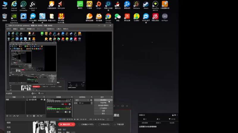The image size is (238, 133).
Task: Open the 文件(F) menu in OBS
Action: [x=9, y=29]
